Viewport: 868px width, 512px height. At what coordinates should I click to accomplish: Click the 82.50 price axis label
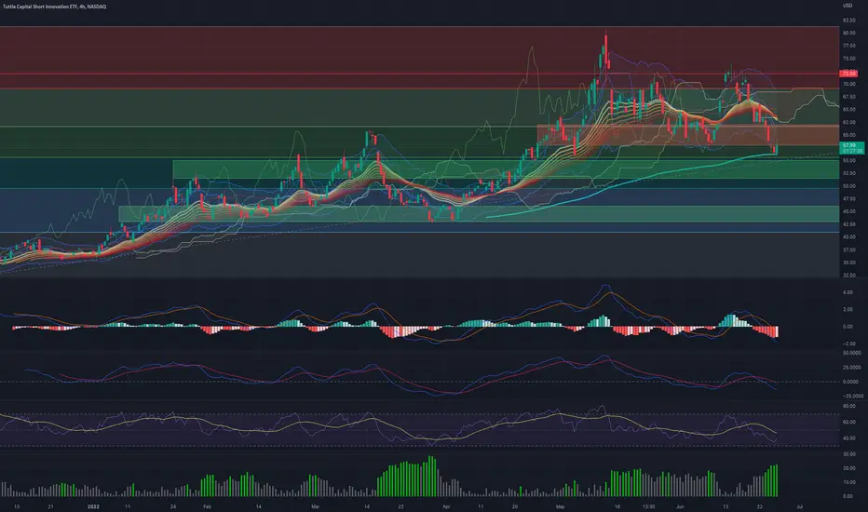coord(848,20)
